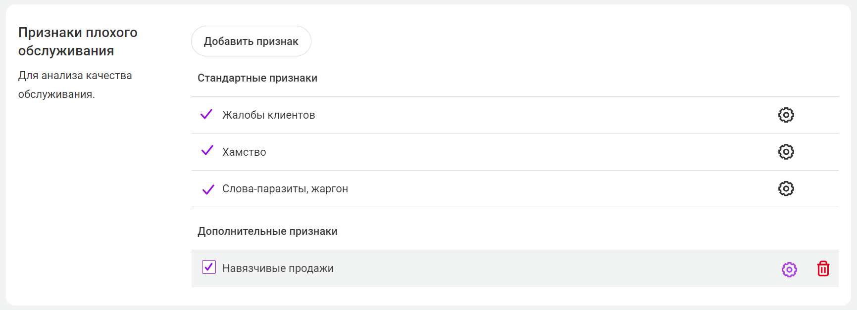Toggle the Хамство checkmark
This screenshot has width=857, height=310.
pyautogui.click(x=207, y=151)
